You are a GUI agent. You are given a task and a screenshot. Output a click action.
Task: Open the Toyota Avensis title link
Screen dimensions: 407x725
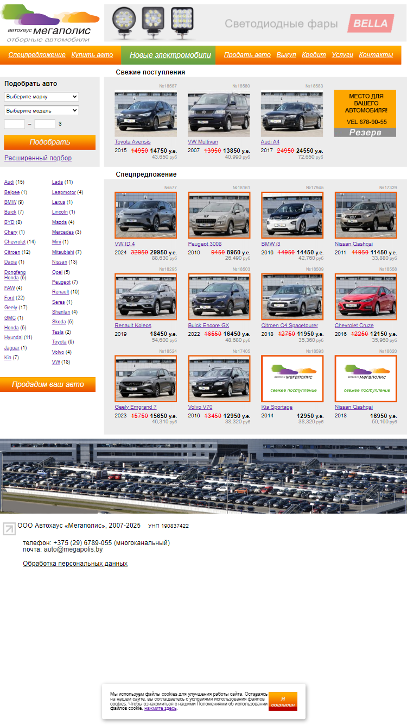pos(132,142)
